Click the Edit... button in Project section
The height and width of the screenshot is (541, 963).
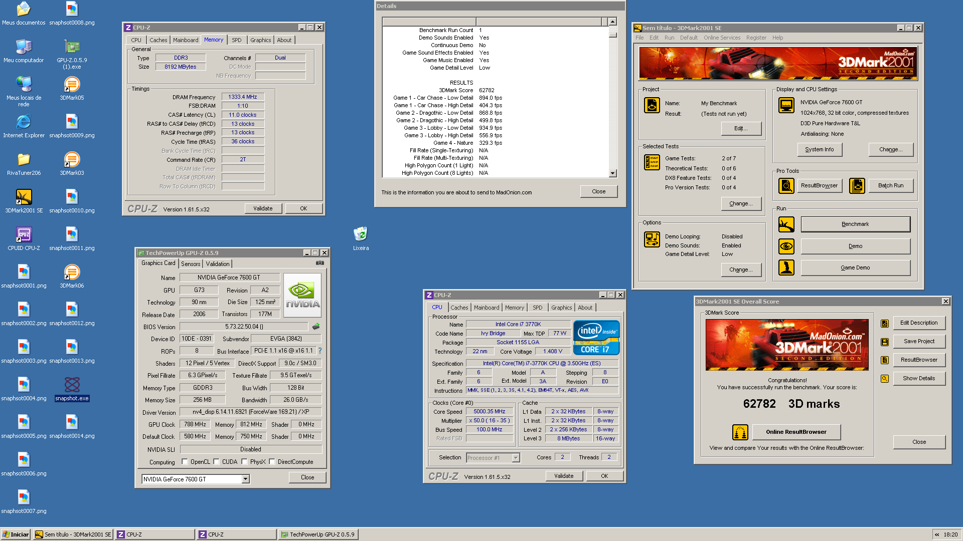pos(741,129)
